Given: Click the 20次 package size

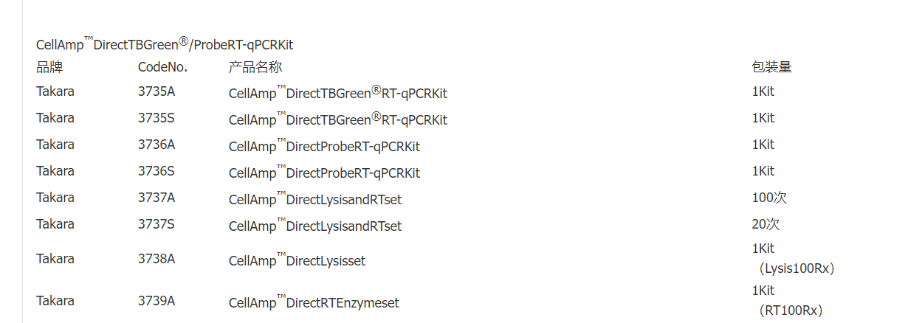Looking at the screenshot, I should point(766,224).
